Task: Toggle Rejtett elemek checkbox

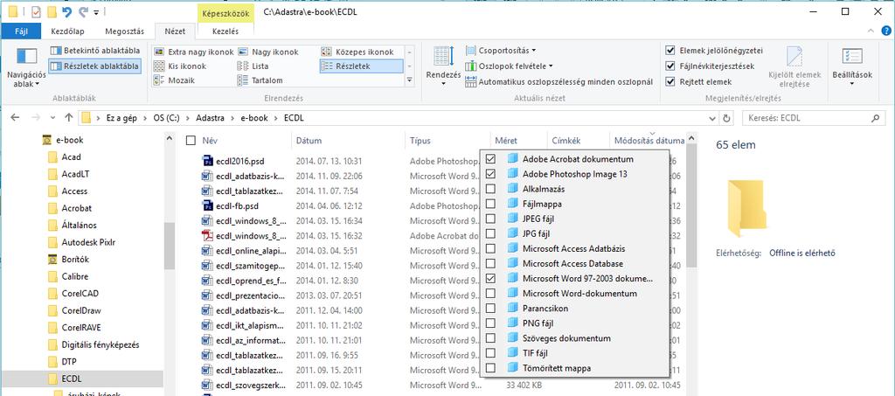Action: (x=670, y=81)
